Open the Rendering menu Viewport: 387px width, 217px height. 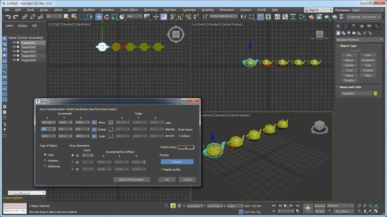click(151, 10)
